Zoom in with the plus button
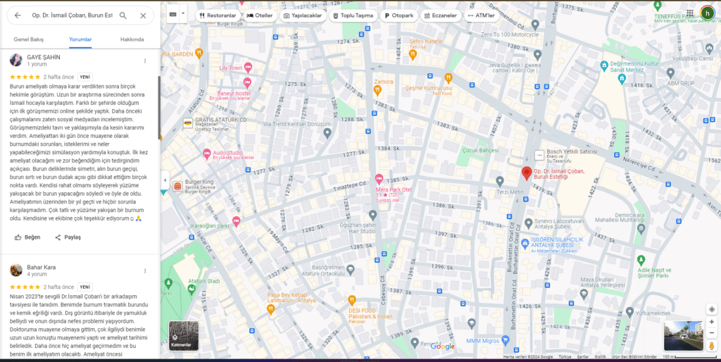 pos(711,322)
